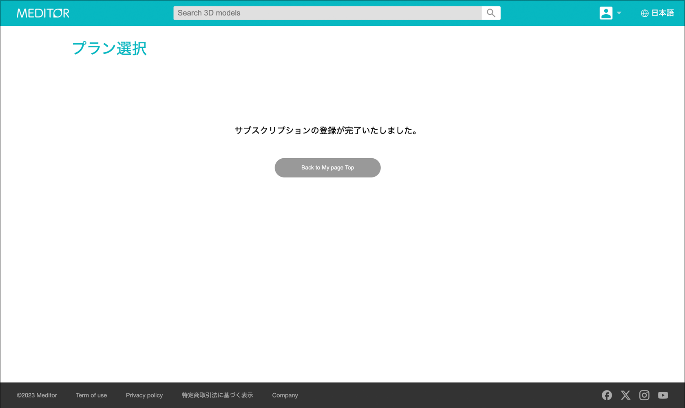The image size is (685, 408).
Task: Open the Privacy policy footer link
Action: [144, 395]
